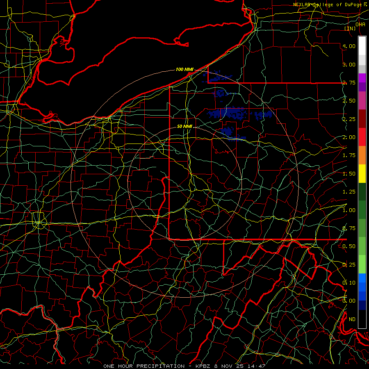Click the bright lime green 0.25 legend swatch

[362, 264]
